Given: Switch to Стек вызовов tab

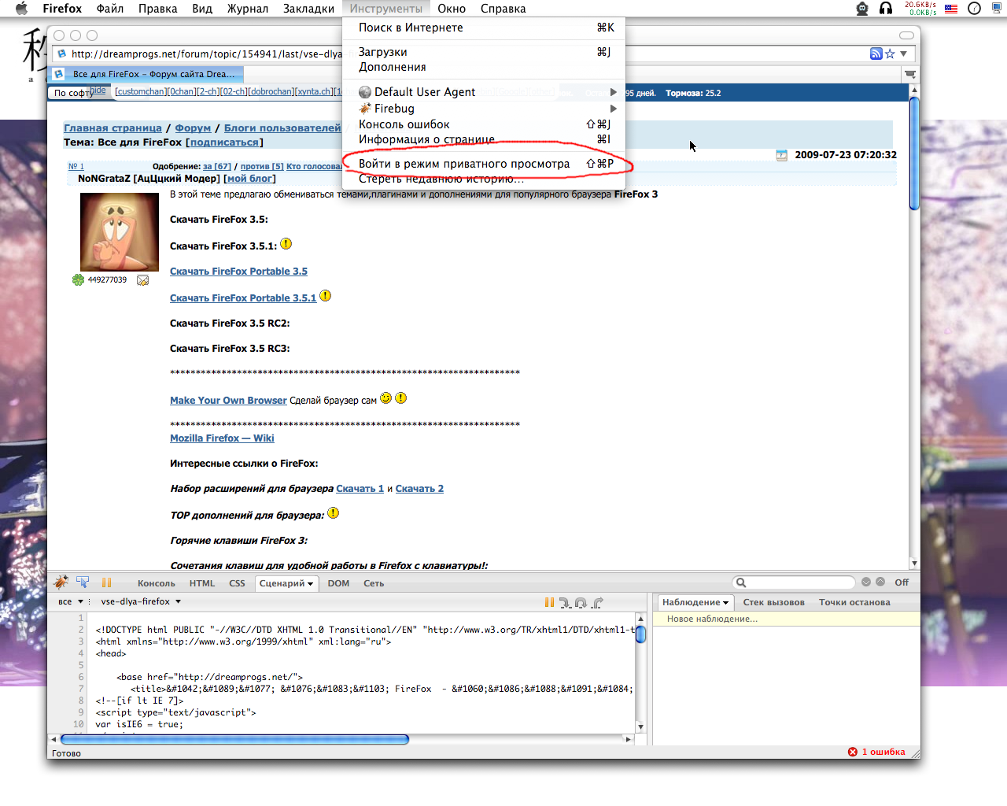Looking at the screenshot, I should coord(774,602).
